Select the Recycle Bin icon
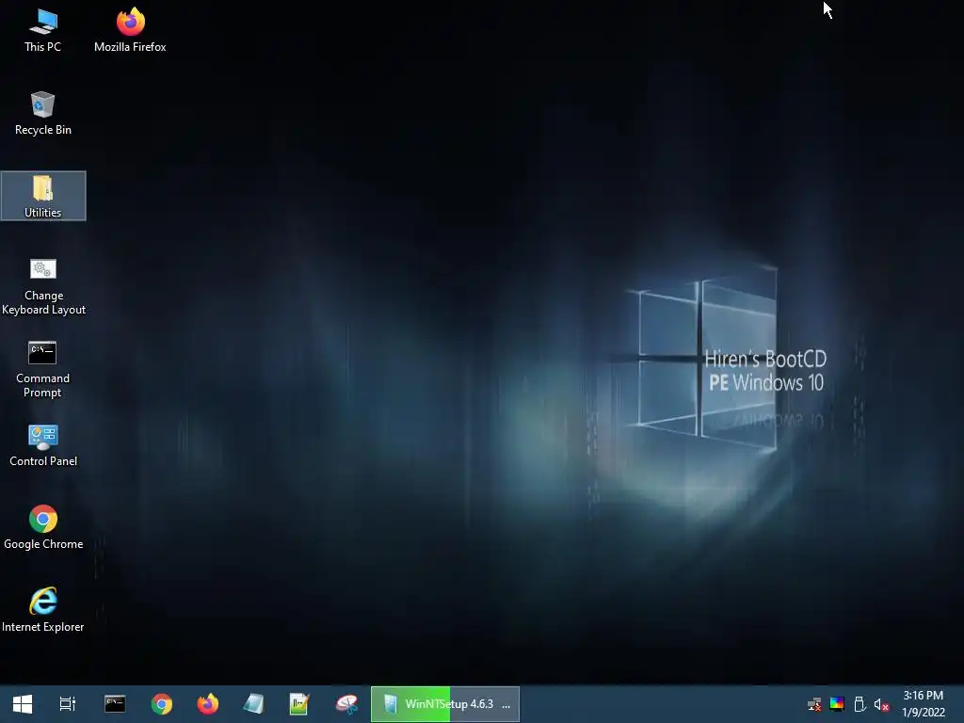Viewport: 964px width, 723px height. (42, 114)
